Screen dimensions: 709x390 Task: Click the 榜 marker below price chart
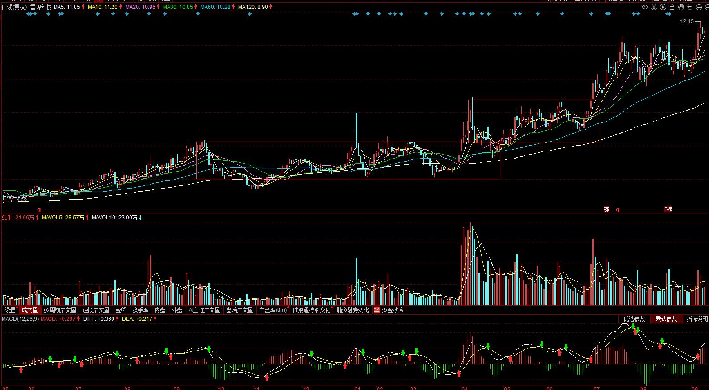click(668, 210)
